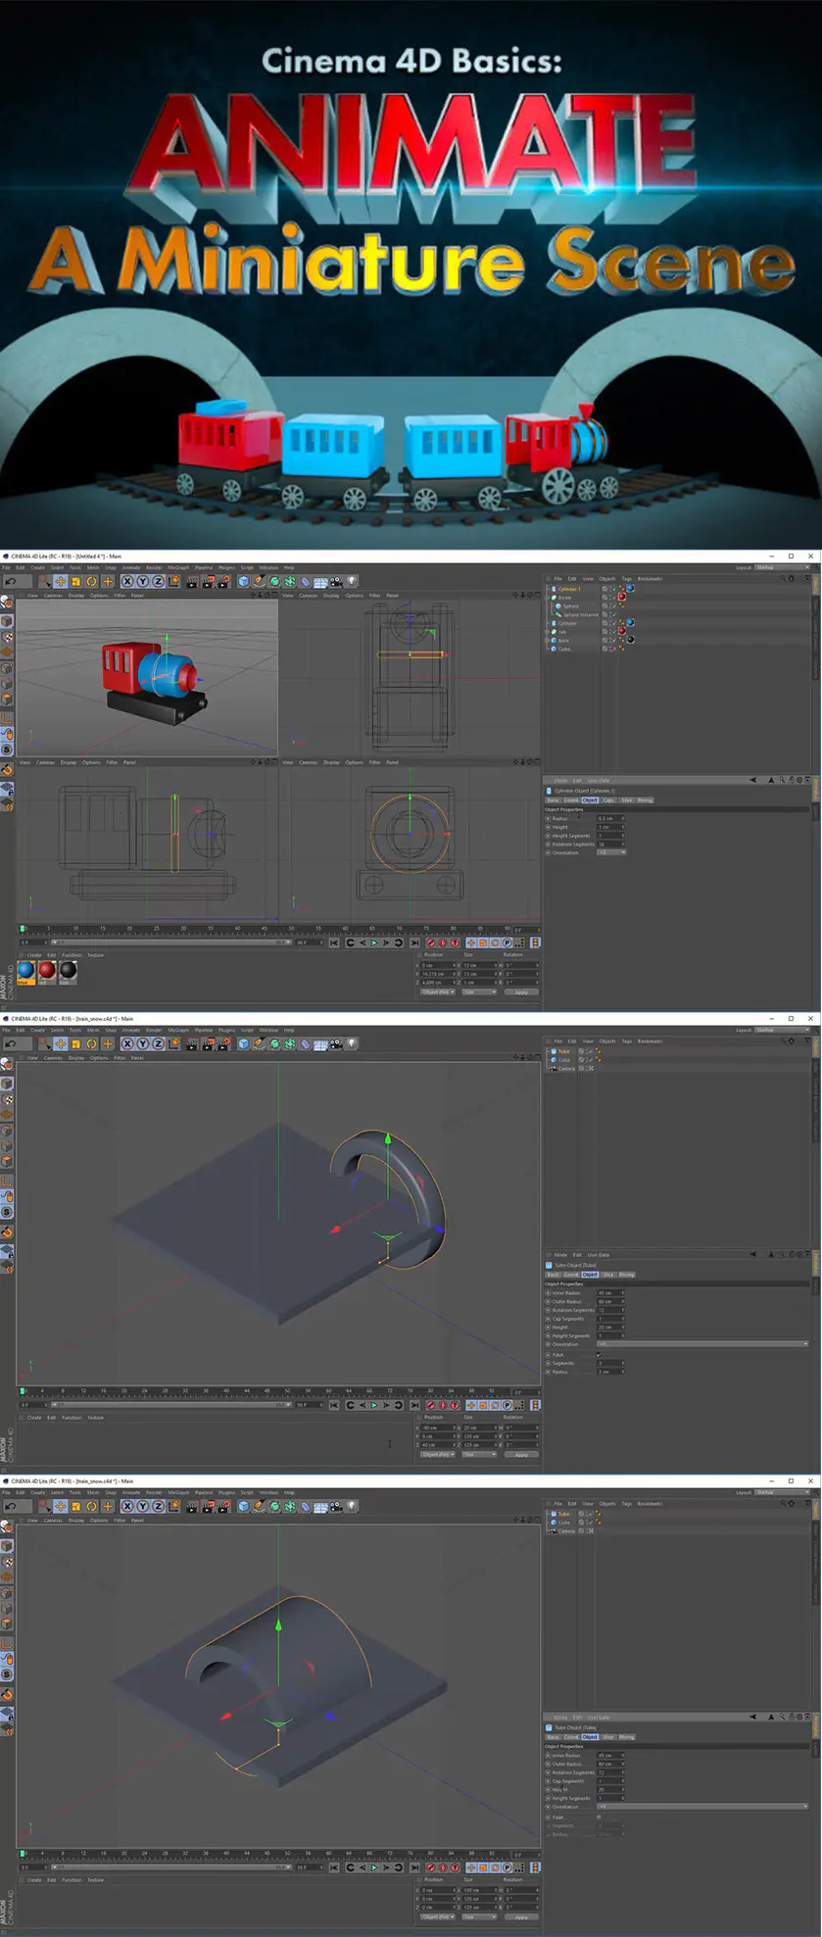Viewport: 822px width, 1937px height.
Task: Toggle Radius keyframe circle in Untitled 4 attributes
Action: point(548,818)
